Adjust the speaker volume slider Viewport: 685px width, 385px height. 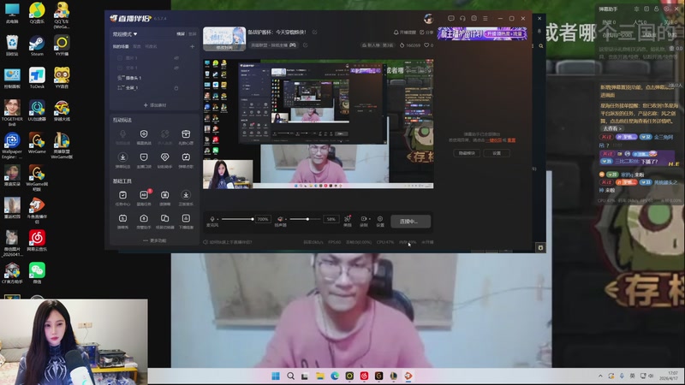[x=305, y=219]
